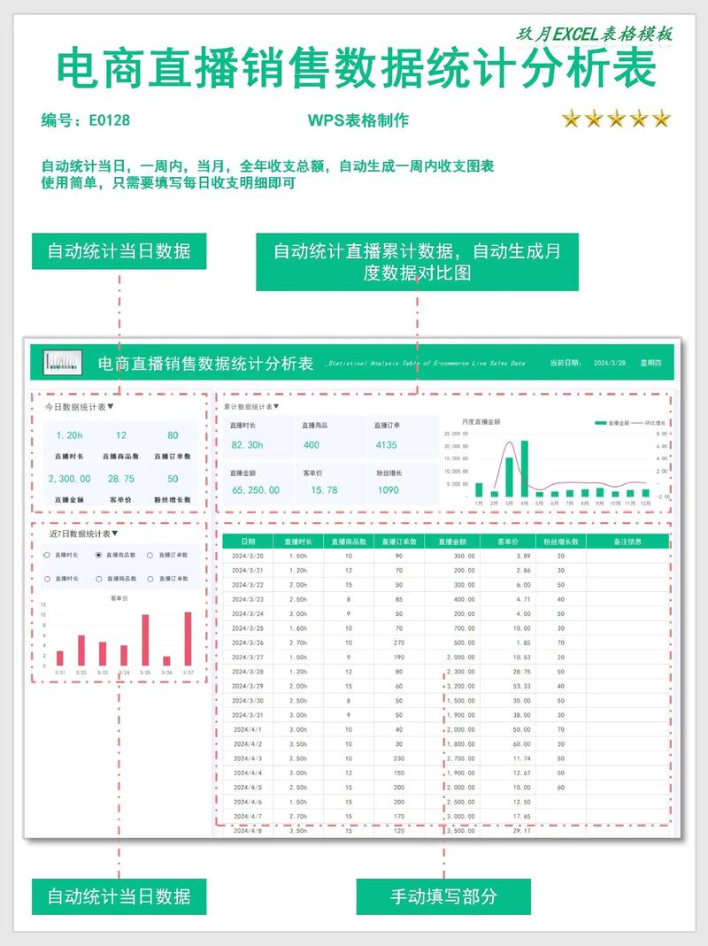Collapse the 近7日数据统计表 section
Viewport: 708px width, 946px height.
pyautogui.click(x=115, y=535)
